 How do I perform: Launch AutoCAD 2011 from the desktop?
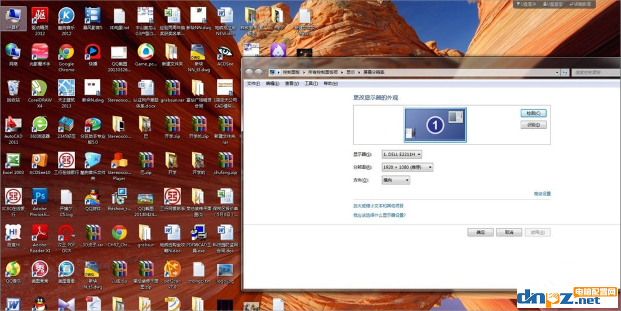[x=14, y=129]
